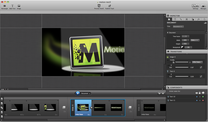Click the green color swatch for Text-10
Screen dimensions: 208x122
tap(203, 97)
